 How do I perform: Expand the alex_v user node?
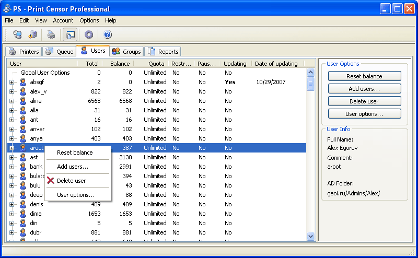coord(11,91)
